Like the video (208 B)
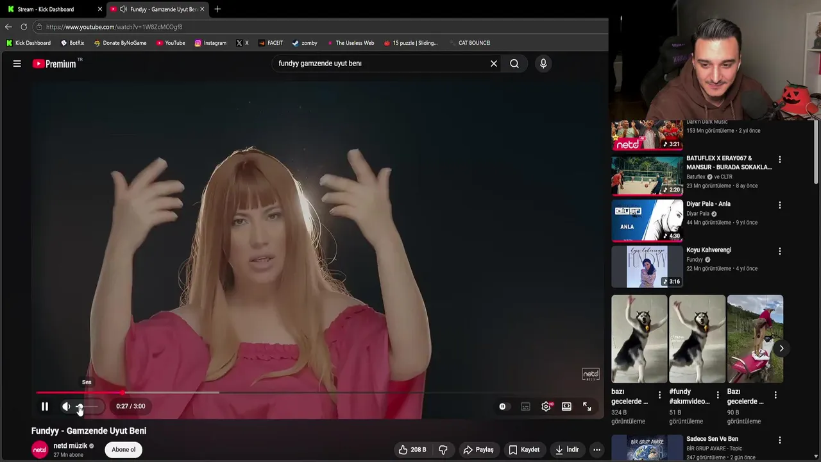This screenshot has height=462, width=821. tap(412, 450)
